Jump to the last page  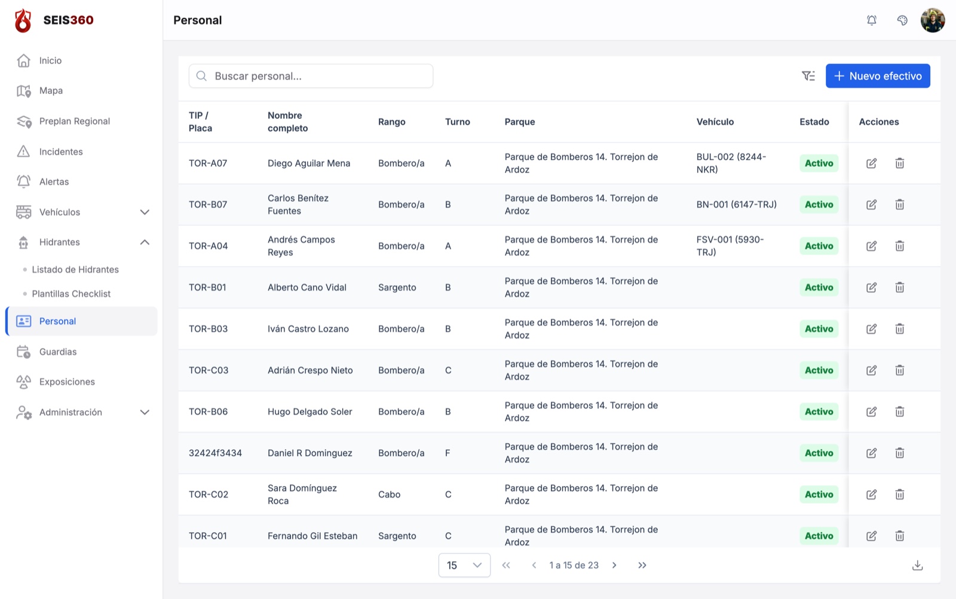tap(642, 566)
